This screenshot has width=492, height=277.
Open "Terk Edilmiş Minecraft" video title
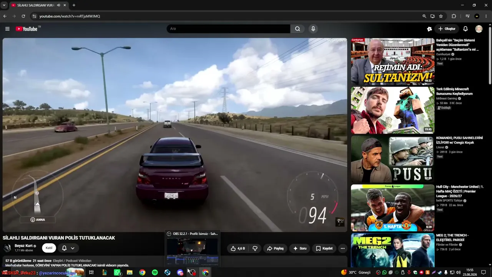[454, 92]
